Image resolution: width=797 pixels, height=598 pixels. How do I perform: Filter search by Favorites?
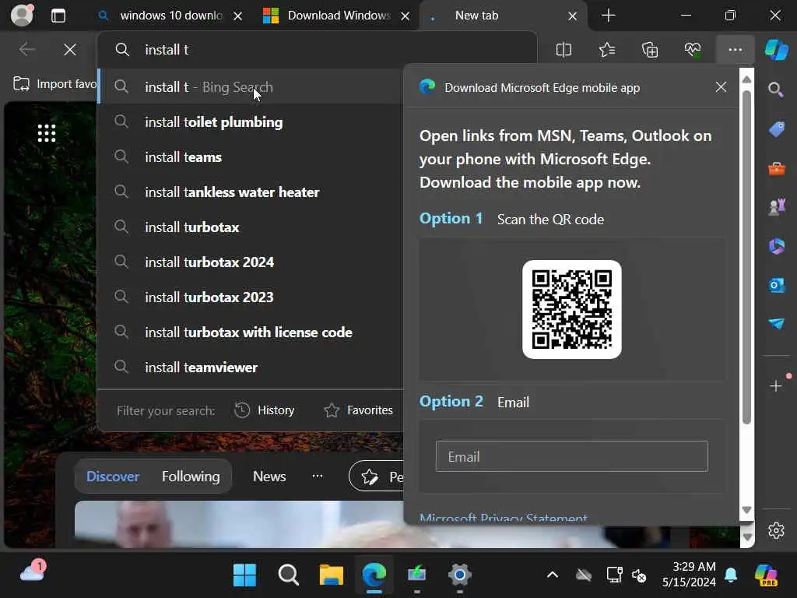click(x=358, y=410)
